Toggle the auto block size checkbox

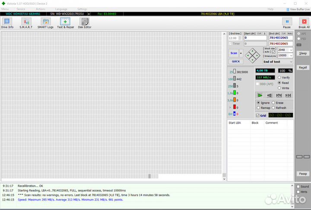click(273, 52)
